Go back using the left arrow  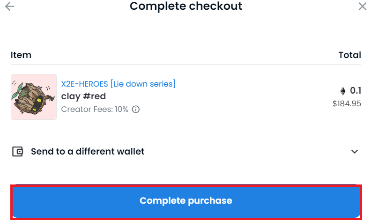point(9,6)
